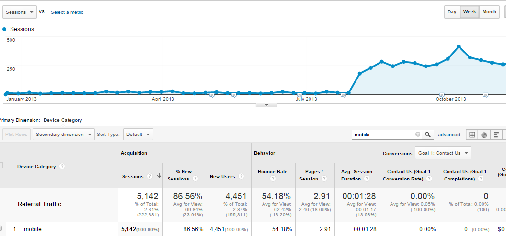Expand the Secondary dimension dropdown
Viewport: 506px width, 236px height.
tap(64, 135)
